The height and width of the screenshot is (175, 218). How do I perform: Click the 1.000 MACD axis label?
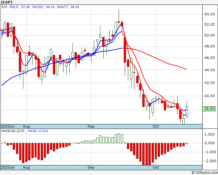tap(210, 134)
